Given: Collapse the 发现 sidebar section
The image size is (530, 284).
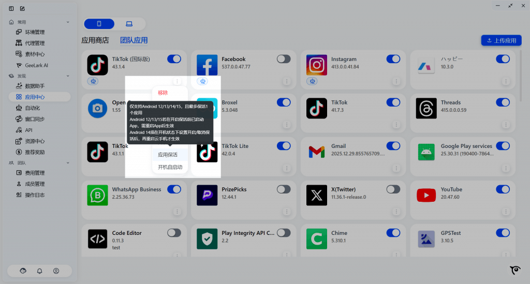Looking at the screenshot, I should coord(68,76).
